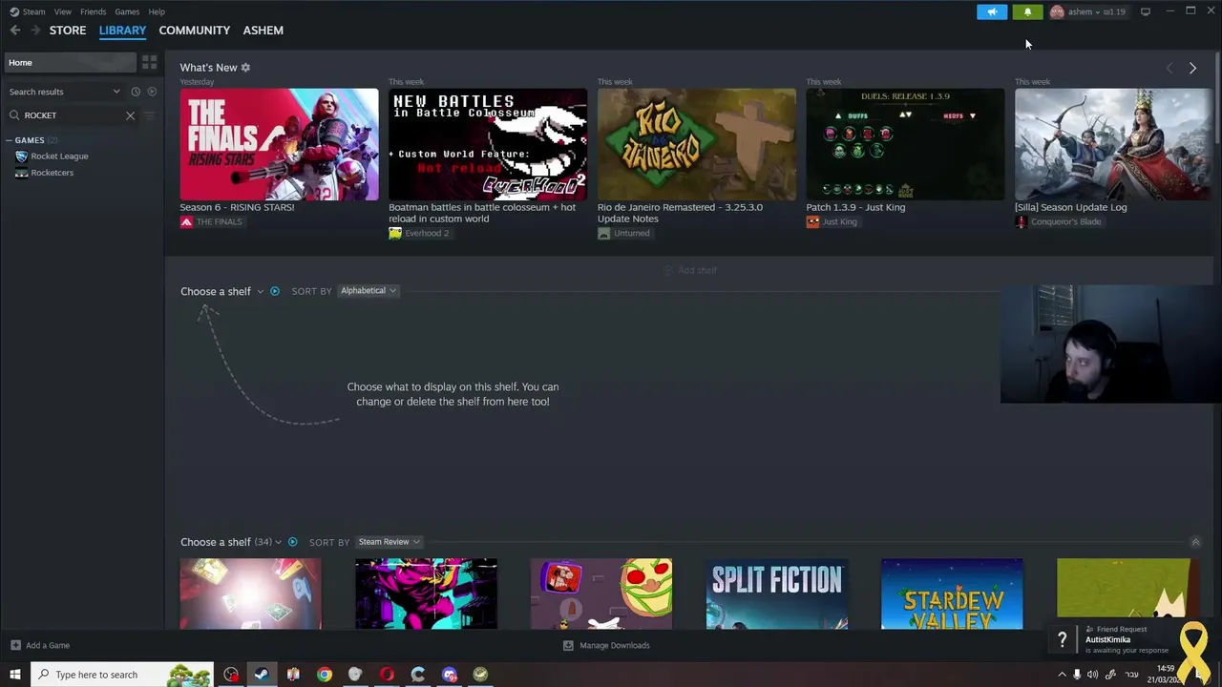Go back with the left arrow in navigation
This screenshot has height=687, width=1222.
[15, 31]
